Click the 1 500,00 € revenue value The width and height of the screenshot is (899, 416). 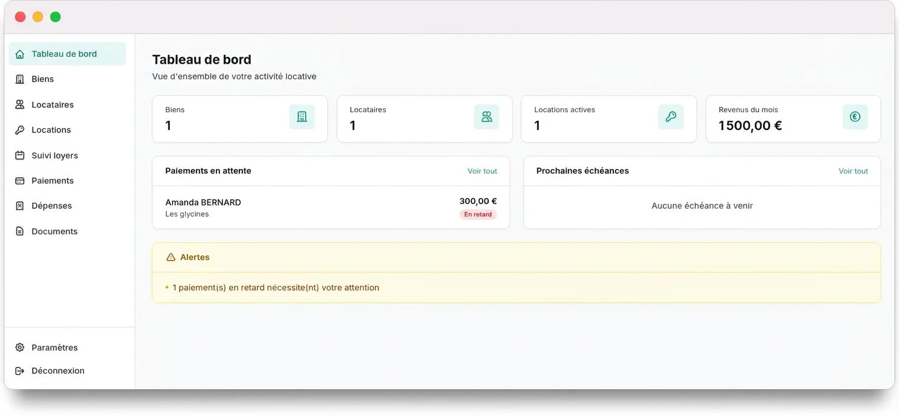coord(750,126)
